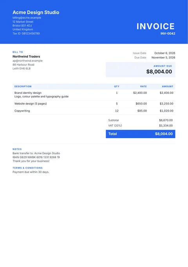
Task: Click the 12 Market Street address line
Action: (23, 22)
